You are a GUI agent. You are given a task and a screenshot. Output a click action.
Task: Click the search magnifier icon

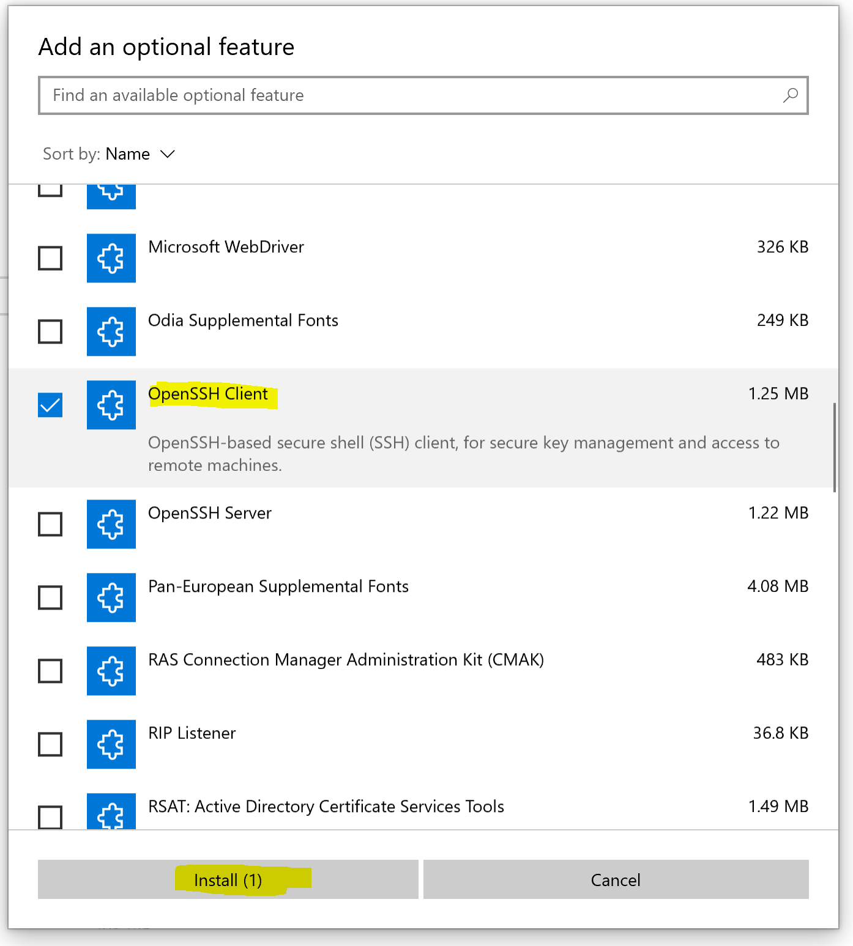pyautogui.click(x=790, y=95)
